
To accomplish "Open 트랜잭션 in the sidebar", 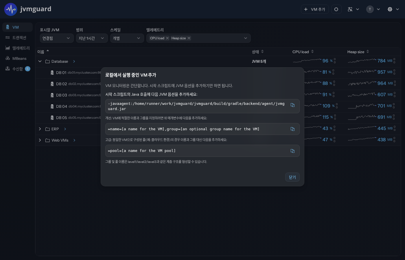I will (x=17, y=38).
